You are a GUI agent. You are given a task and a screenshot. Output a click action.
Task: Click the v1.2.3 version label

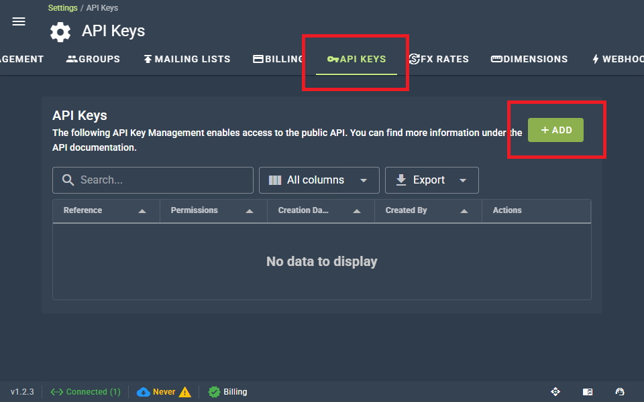pos(22,392)
